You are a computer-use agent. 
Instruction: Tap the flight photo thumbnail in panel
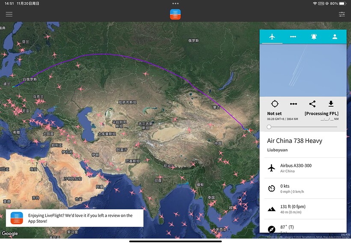point(303,70)
